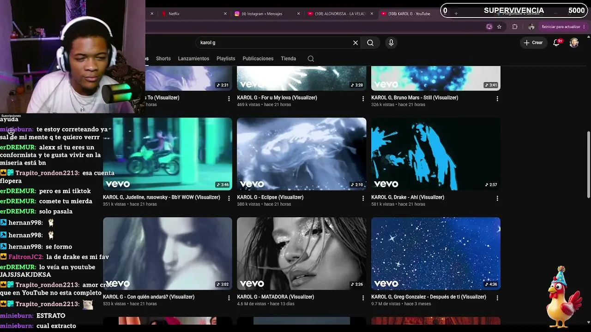Viewport: 591px width, 332px height.
Task: Click the BbY WOW motorcycle thumbnail
Action: [x=168, y=154]
